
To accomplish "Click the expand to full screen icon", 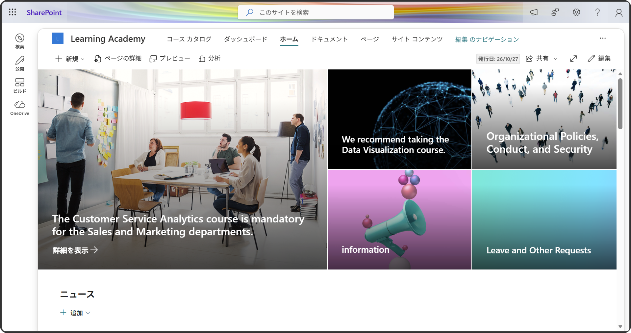I will pos(573,59).
